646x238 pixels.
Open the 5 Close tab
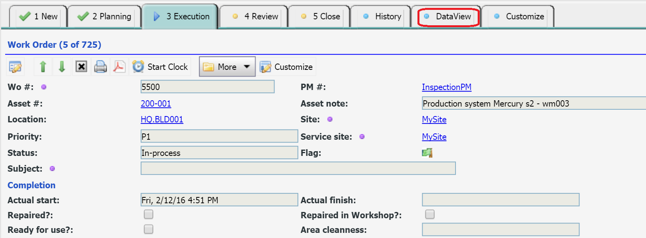[x=320, y=17]
